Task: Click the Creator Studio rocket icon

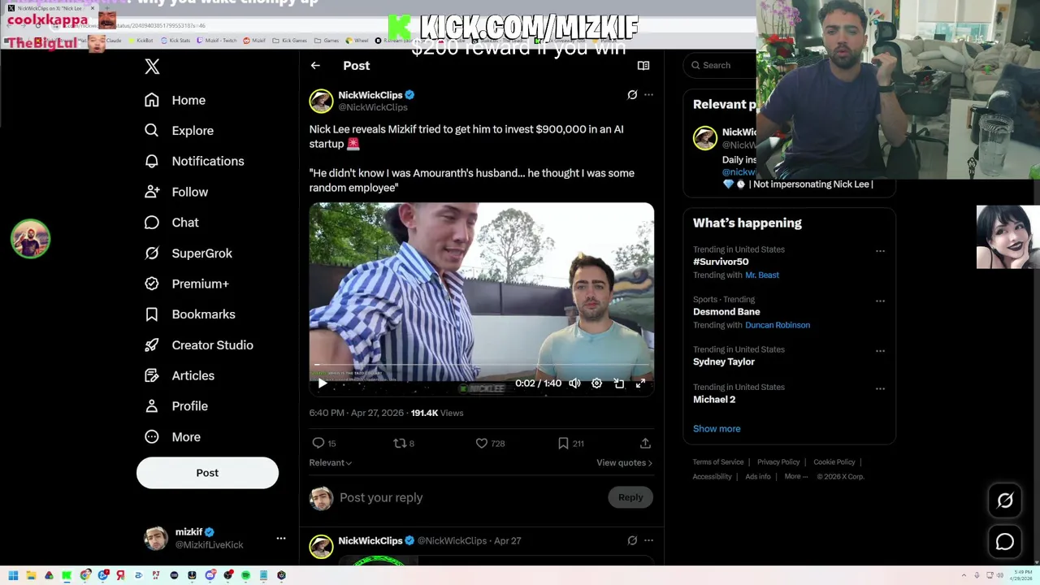Action: click(x=152, y=345)
